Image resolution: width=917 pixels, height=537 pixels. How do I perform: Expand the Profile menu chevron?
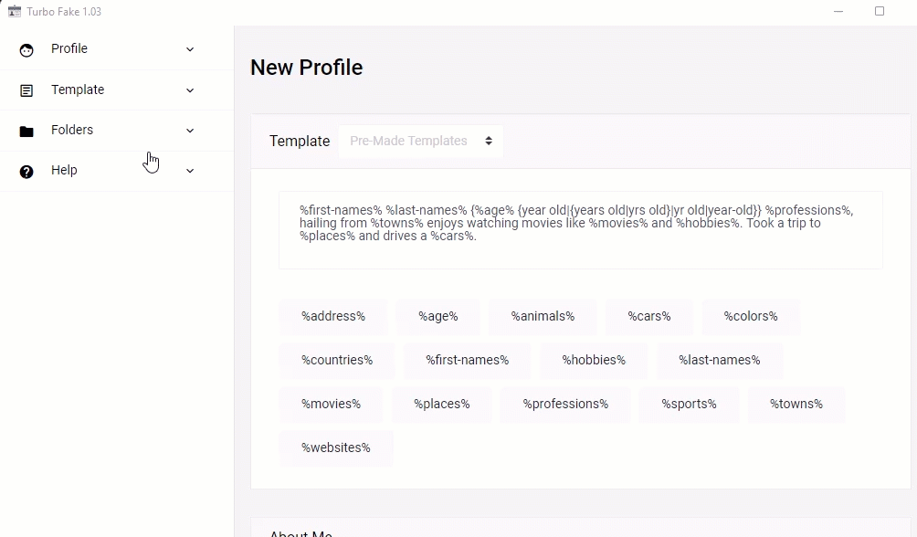(x=190, y=49)
